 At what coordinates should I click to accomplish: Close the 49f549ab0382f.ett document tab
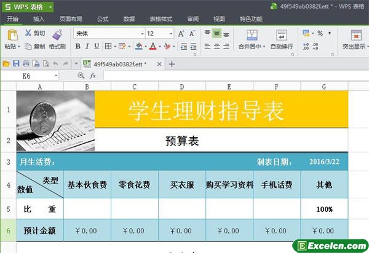(x=159, y=64)
